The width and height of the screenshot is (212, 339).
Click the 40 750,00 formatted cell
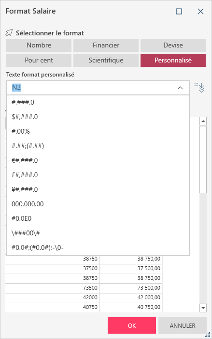coord(131,307)
